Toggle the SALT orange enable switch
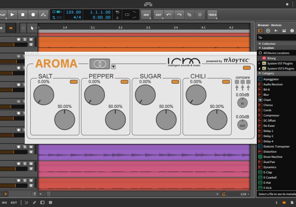 (74, 82)
